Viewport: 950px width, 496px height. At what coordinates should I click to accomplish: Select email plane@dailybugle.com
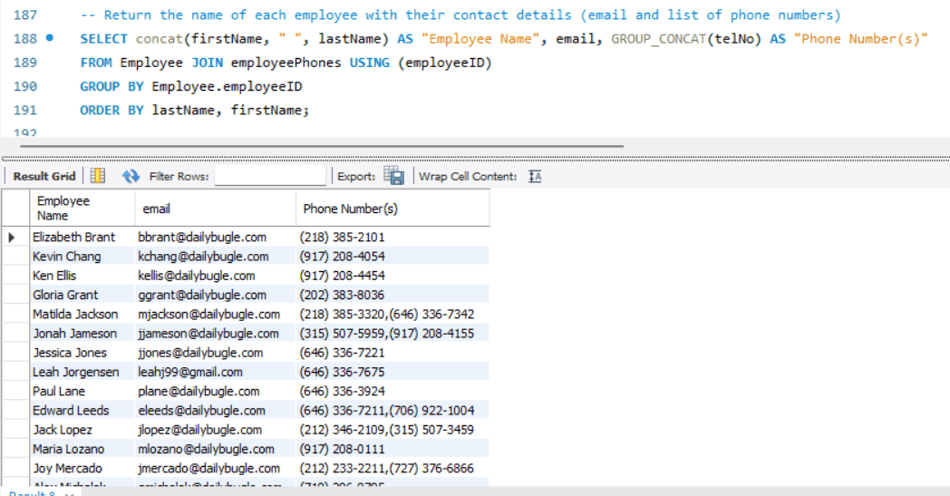[216, 392]
